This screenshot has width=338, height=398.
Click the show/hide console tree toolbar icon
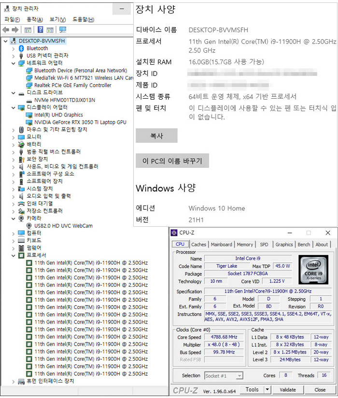tap(28, 30)
